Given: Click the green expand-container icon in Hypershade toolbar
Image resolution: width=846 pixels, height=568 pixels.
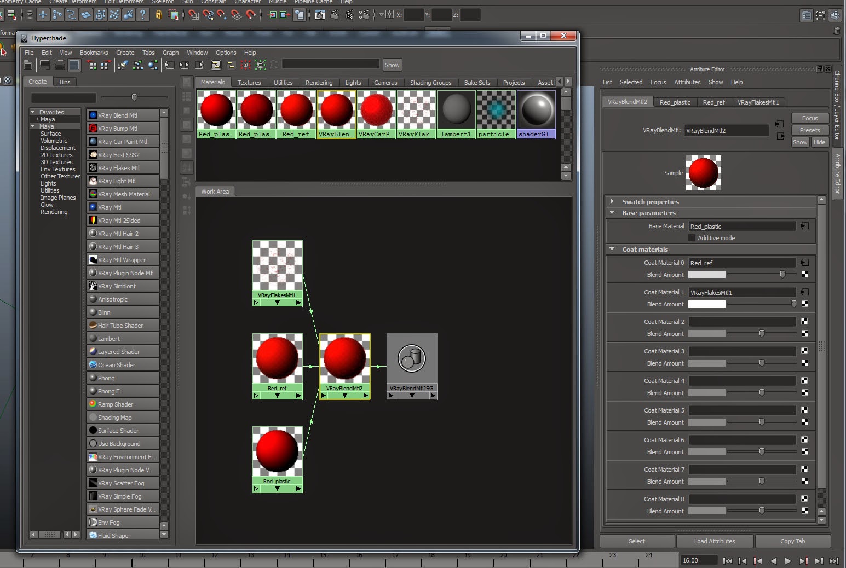Looking at the screenshot, I should click(x=261, y=65).
